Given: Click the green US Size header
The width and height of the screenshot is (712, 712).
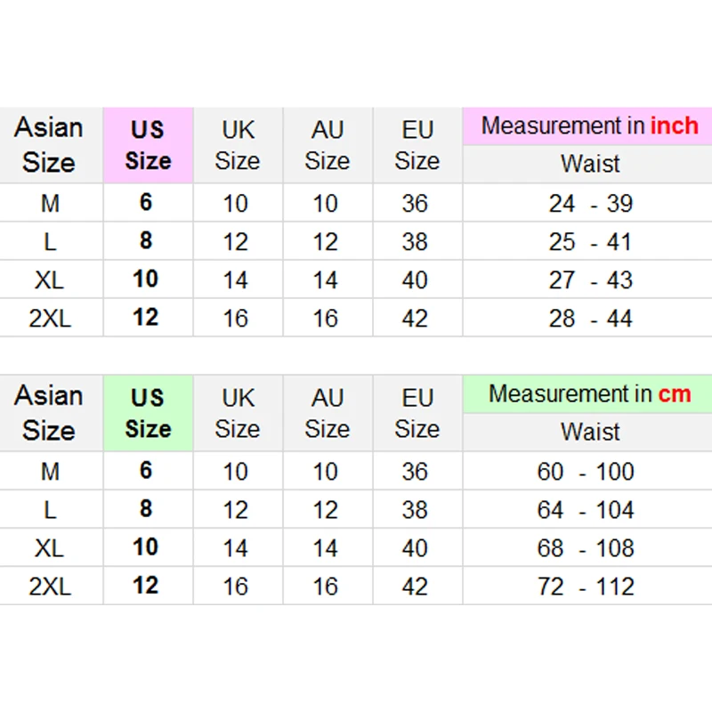Looking at the screenshot, I should 148,413.
